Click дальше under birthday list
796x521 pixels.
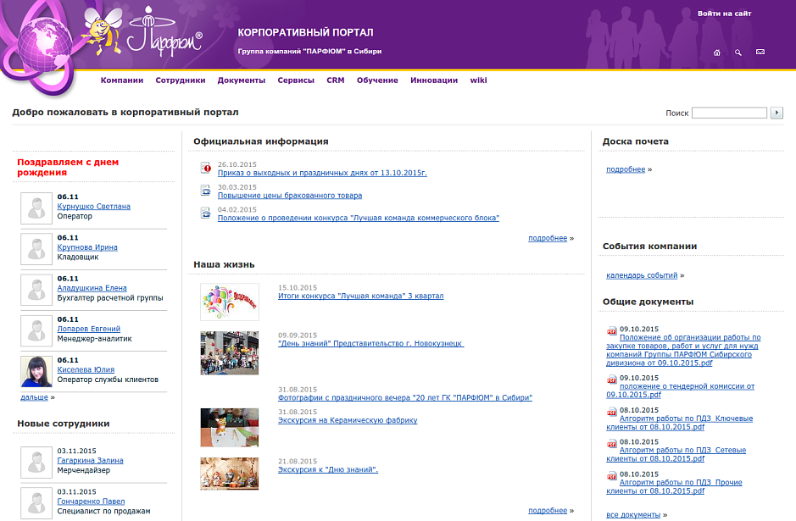click(34, 397)
